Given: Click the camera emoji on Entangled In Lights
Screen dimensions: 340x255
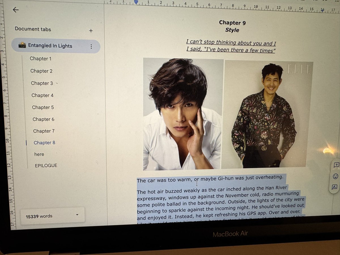Looking at the screenshot, I should point(22,45).
